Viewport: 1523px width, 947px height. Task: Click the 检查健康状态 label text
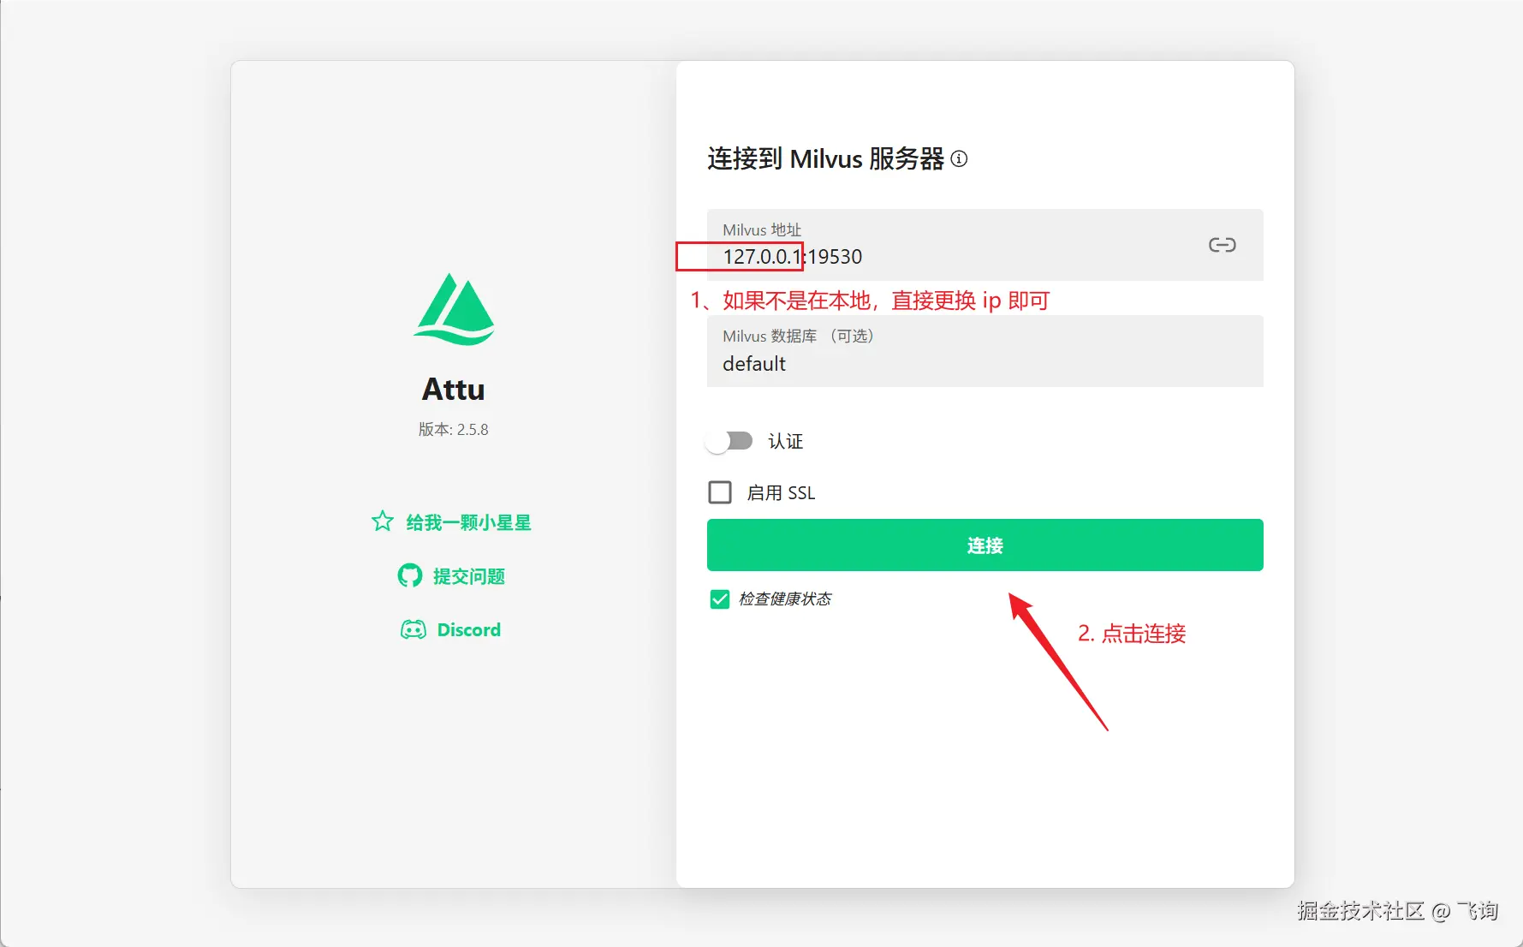pos(785,599)
